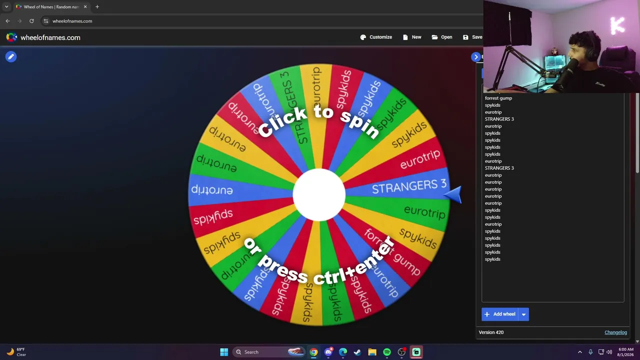
Task: Create a New wheel
Action: (x=411, y=37)
